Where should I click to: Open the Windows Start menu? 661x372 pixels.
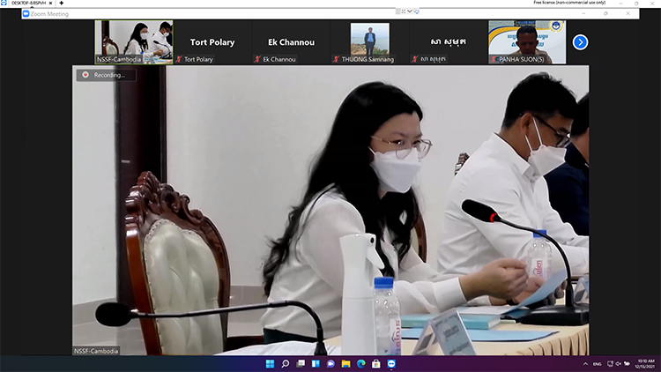click(x=270, y=363)
